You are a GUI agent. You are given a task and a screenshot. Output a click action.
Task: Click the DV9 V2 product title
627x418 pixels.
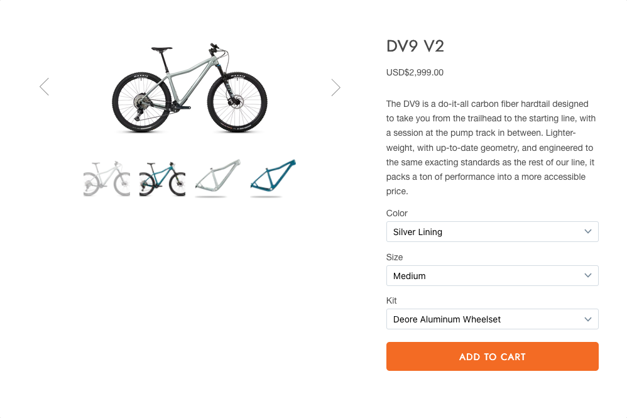[x=415, y=47]
